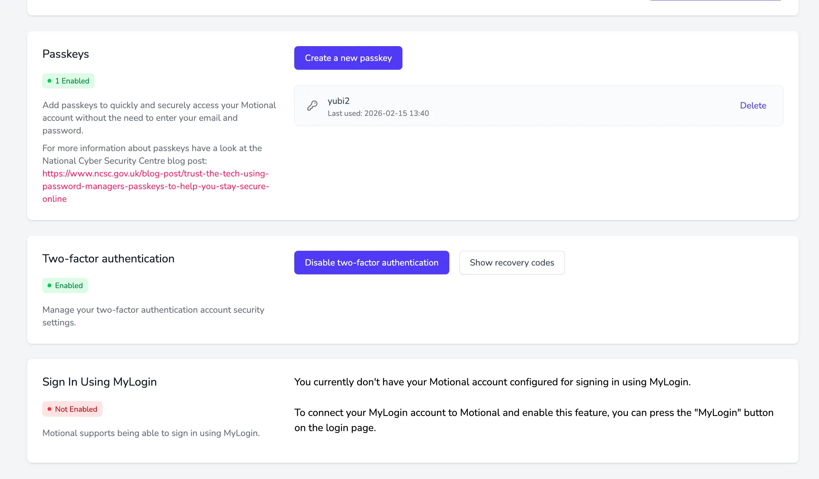819x479 pixels.
Task: Click the Two-factor authentication heading
Action: coord(108,259)
